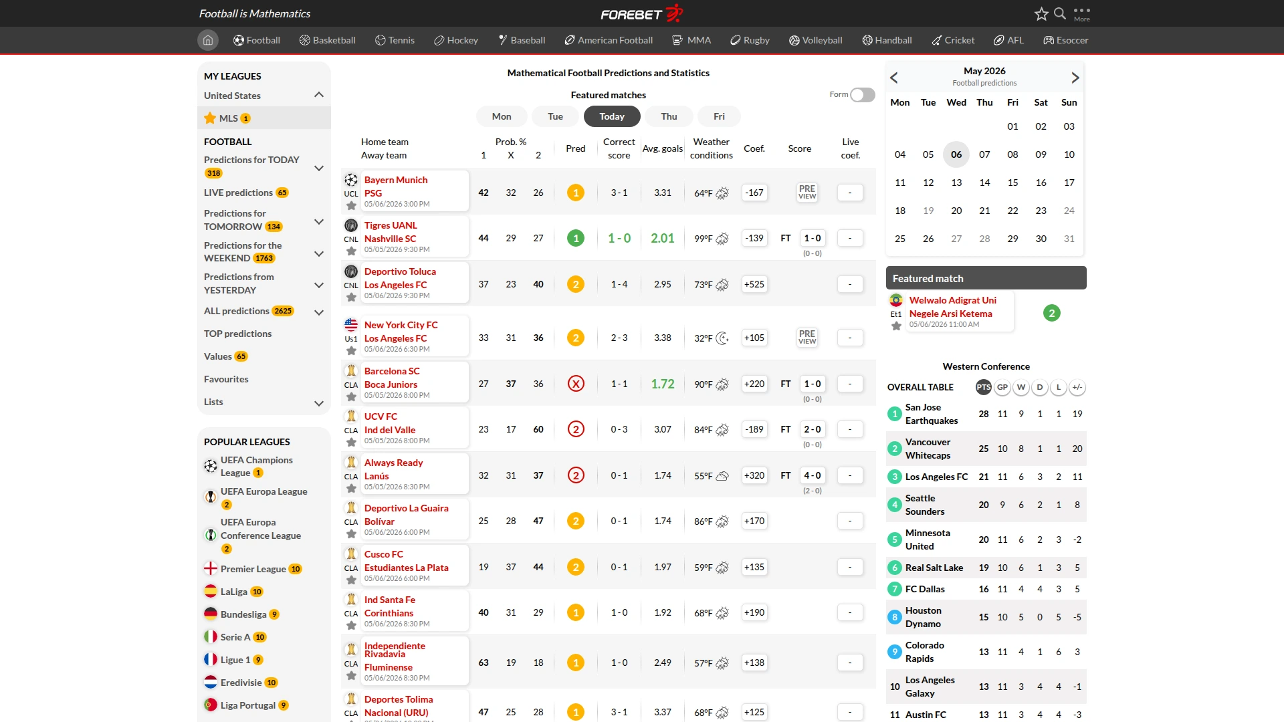Click the Spain flag icon for LaLiga
The height and width of the screenshot is (722, 1284).
pos(211,592)
